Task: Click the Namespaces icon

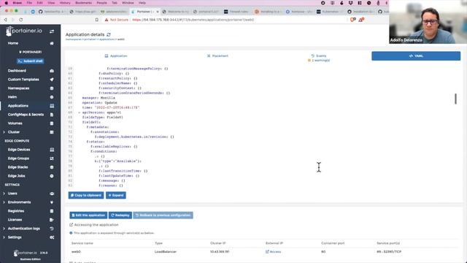Action: point(52,88)
